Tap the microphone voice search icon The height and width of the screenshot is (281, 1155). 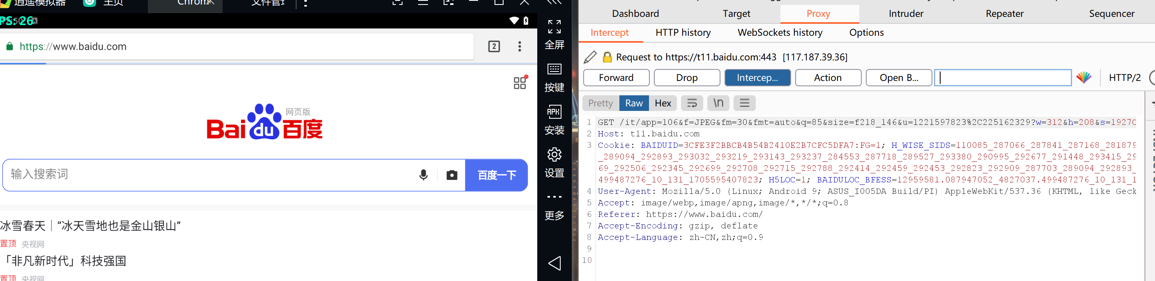coord(423,175)
